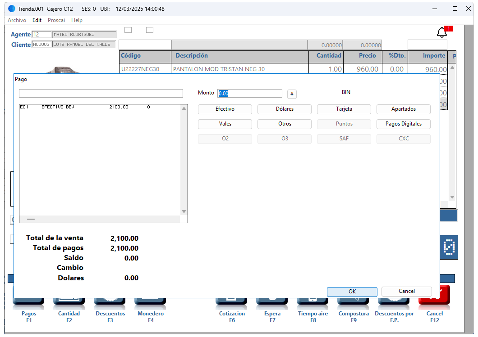
Task: Click the items table scroll up arrow
Action: 452,67
